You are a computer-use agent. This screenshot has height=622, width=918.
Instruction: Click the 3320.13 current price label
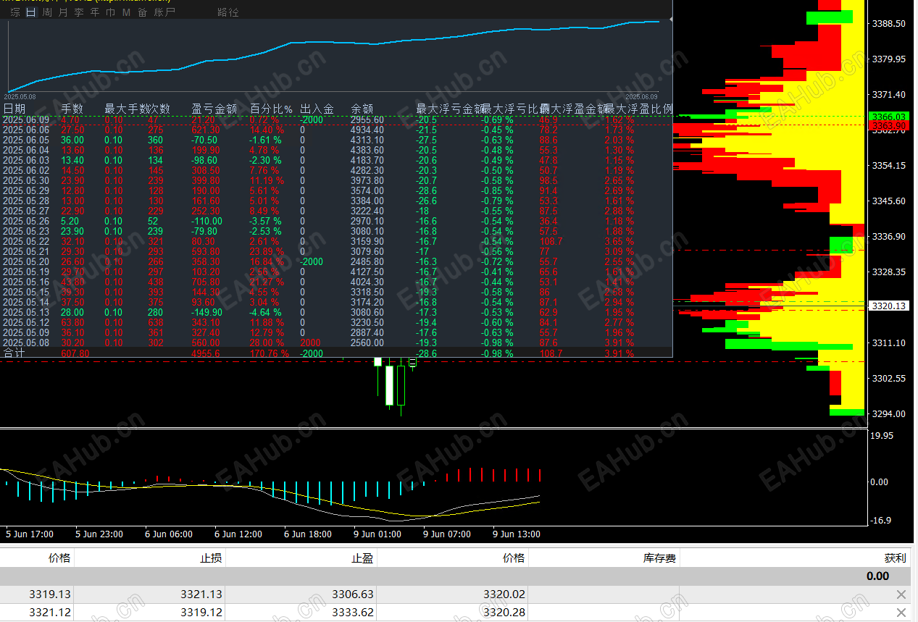tap(888, 306)
